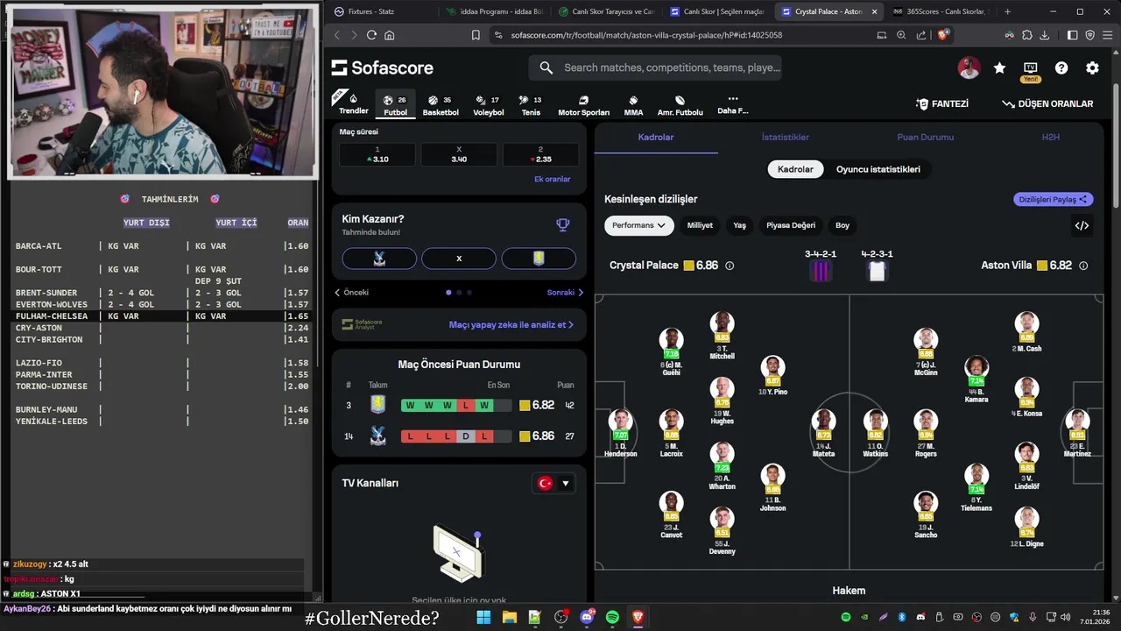
Task: Open the help question mark icon
Action: (1061, 67)
